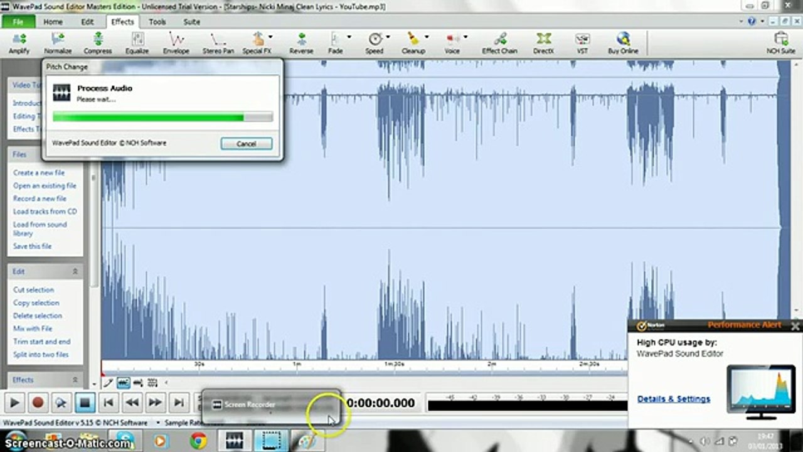The image size is (803, 452).
Task: Select the waveform view tool below the timeline
Action: pos(124,382)
